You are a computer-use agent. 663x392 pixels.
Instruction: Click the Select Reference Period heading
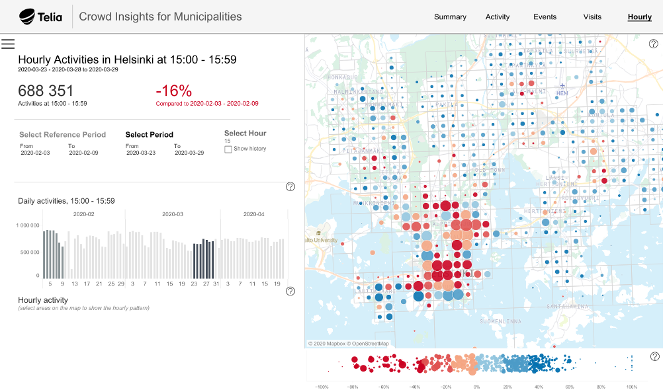tap(62, 135)
